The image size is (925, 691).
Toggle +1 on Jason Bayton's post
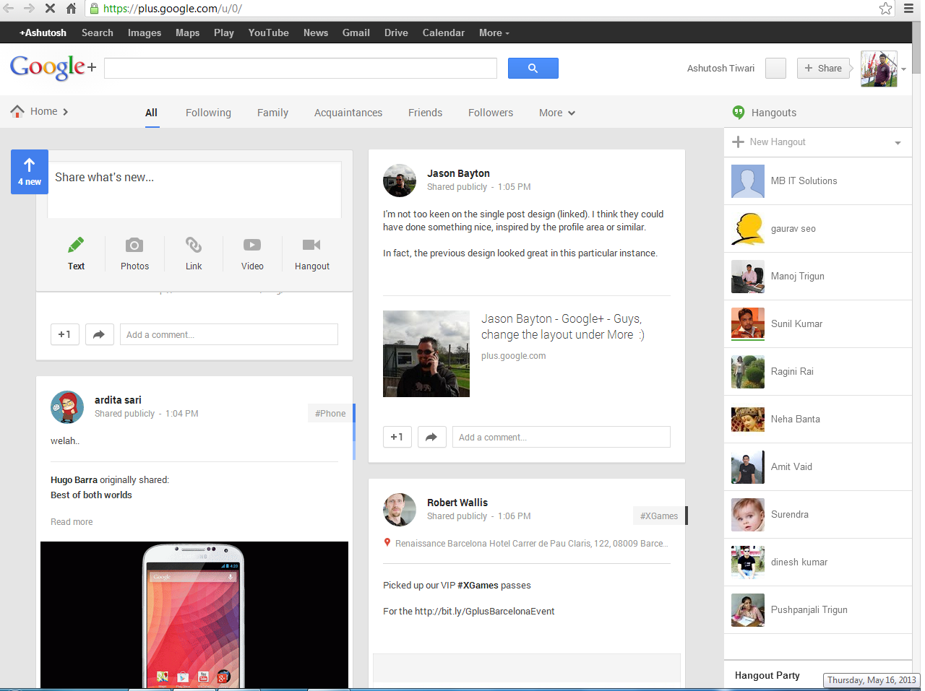click(x=397, y=437)
